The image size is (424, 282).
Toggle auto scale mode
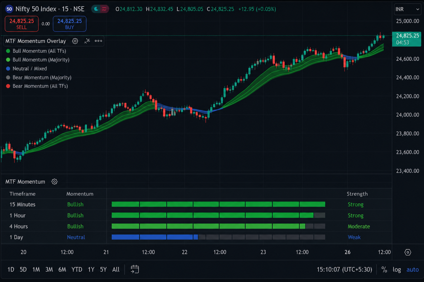coord(412,270)
